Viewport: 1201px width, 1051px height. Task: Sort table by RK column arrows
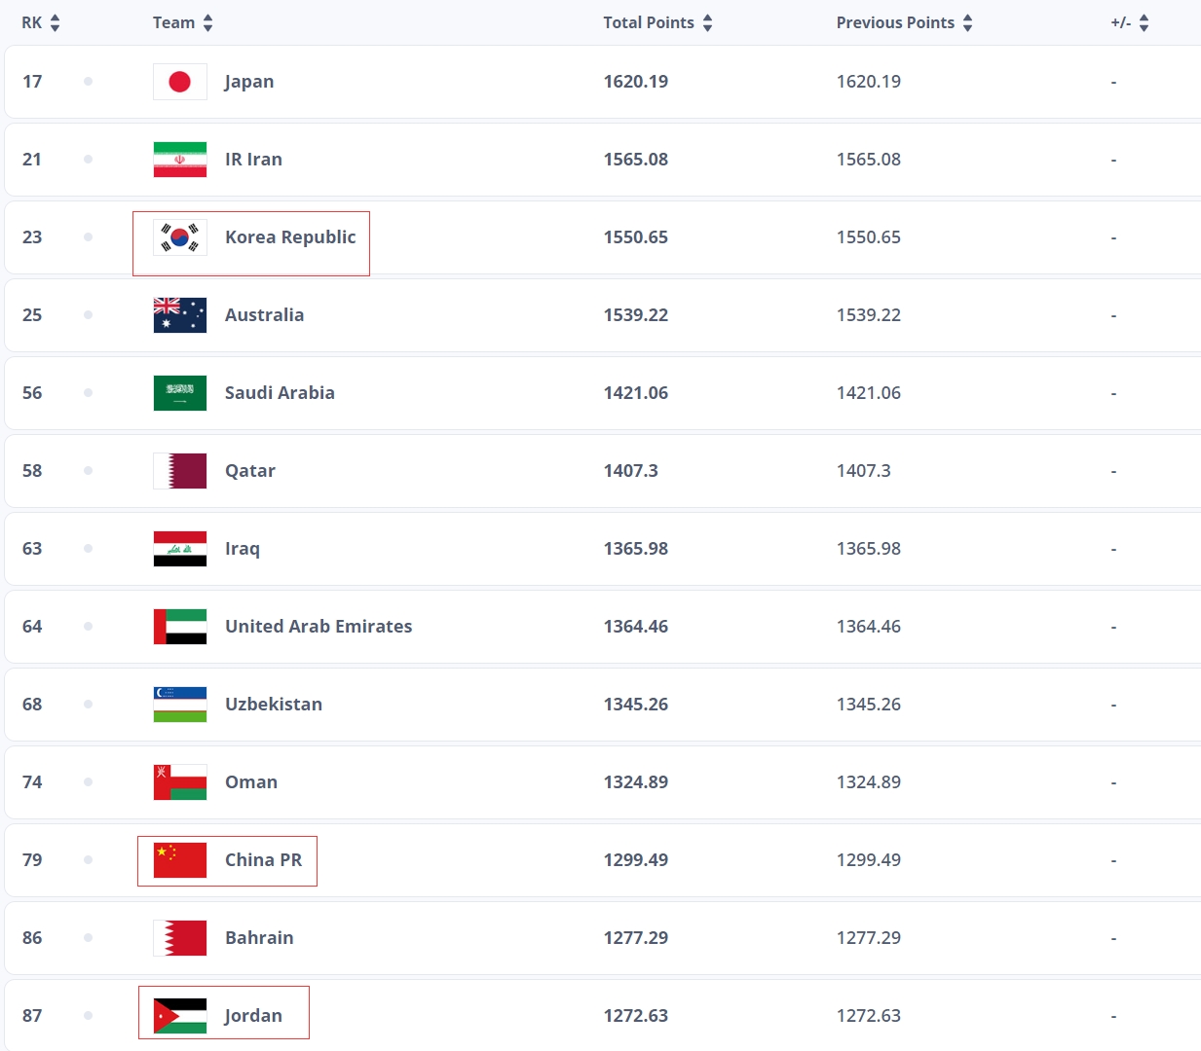point(55,23)
